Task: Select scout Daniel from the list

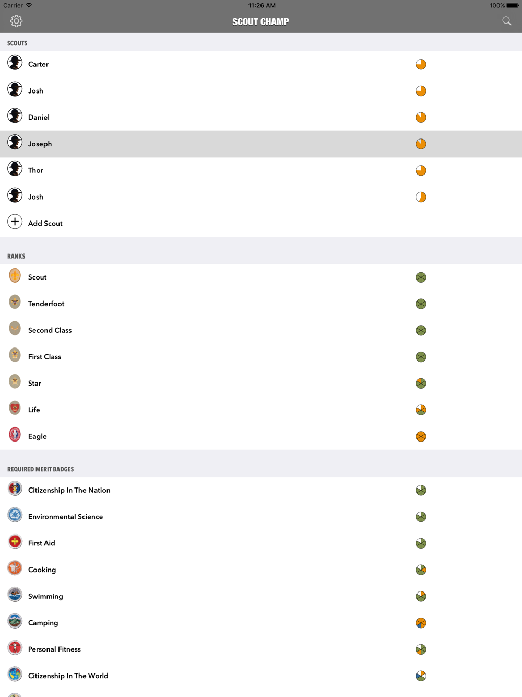Action: point(261,117)
